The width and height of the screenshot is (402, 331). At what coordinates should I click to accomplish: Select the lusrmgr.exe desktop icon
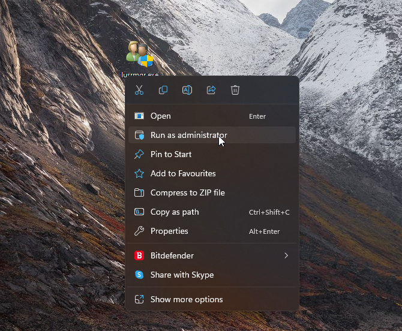pyautogui.click(x=140, y=54)
